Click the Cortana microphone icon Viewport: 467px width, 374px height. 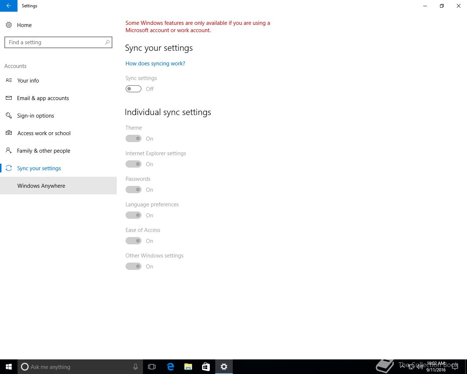[135, 367]
